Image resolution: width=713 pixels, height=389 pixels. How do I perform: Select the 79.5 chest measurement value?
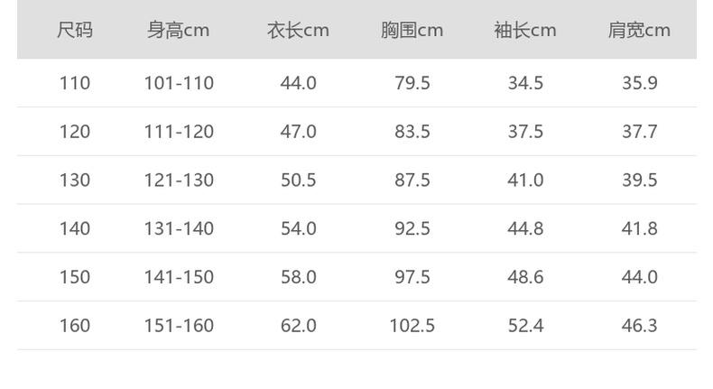tap(412, 83)
